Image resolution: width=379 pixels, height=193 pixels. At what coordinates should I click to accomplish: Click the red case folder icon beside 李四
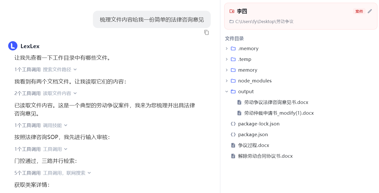coord(232,11)
